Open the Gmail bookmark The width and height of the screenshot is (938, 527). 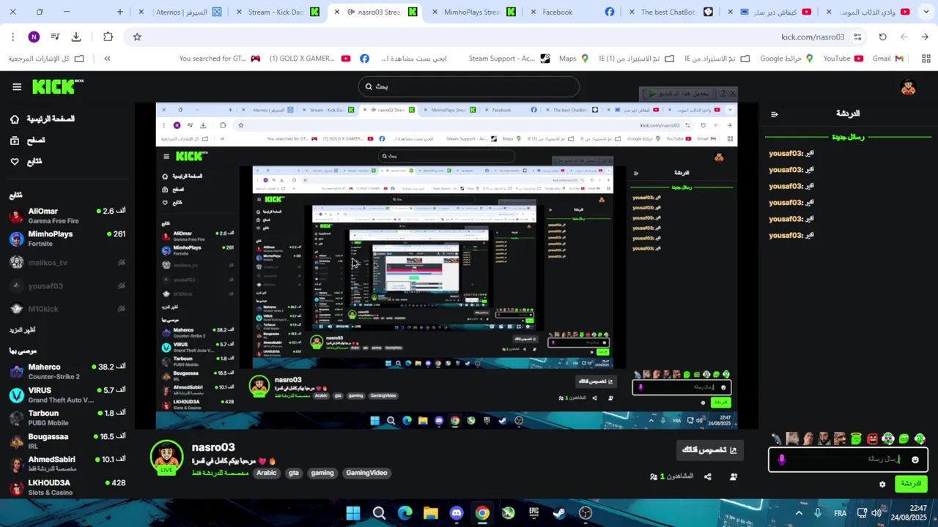pos(888,59)
